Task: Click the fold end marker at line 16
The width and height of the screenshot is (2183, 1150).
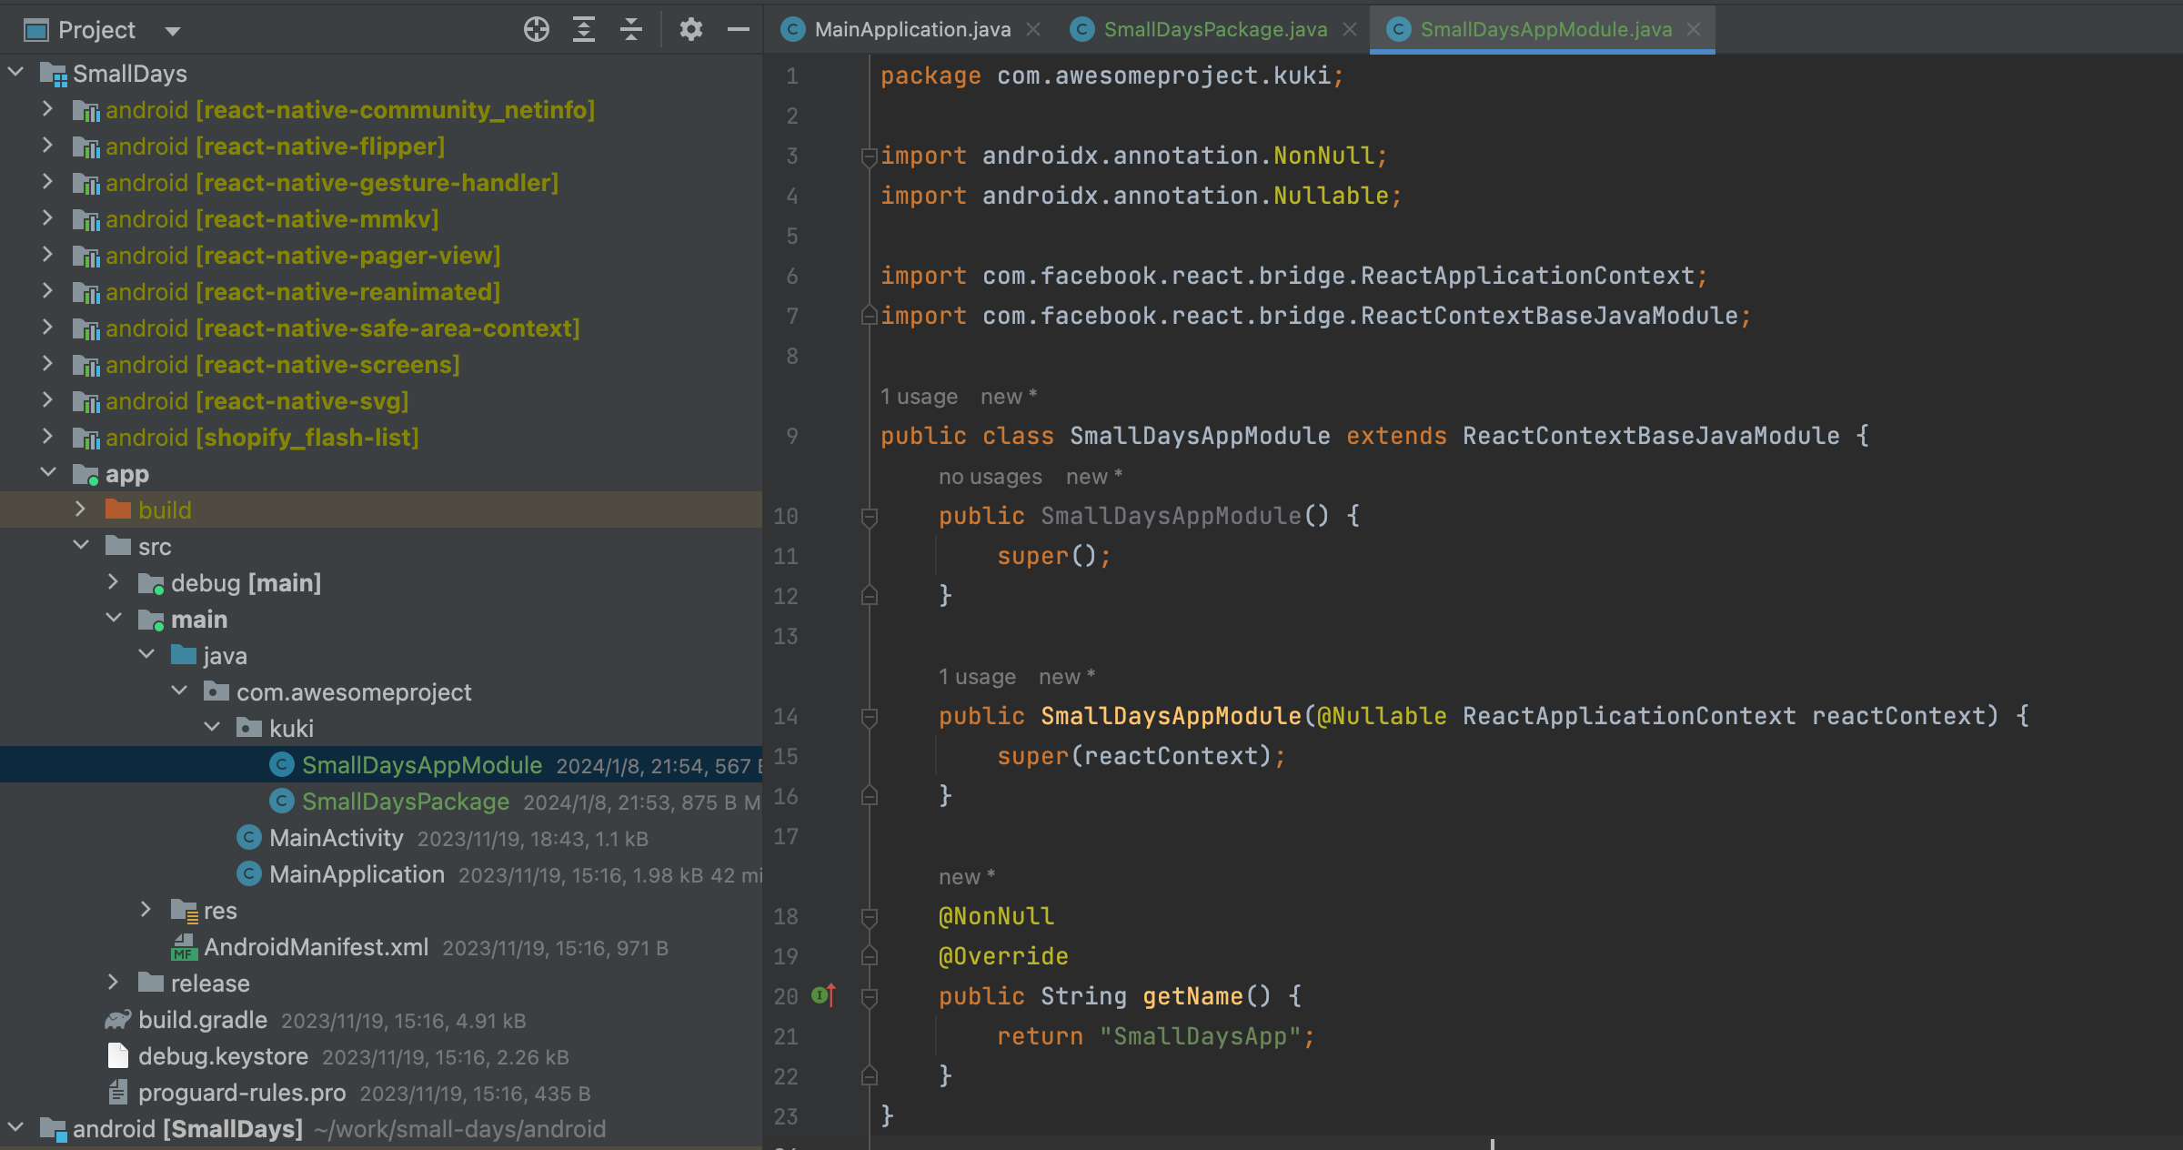Action: pos(869,795)
